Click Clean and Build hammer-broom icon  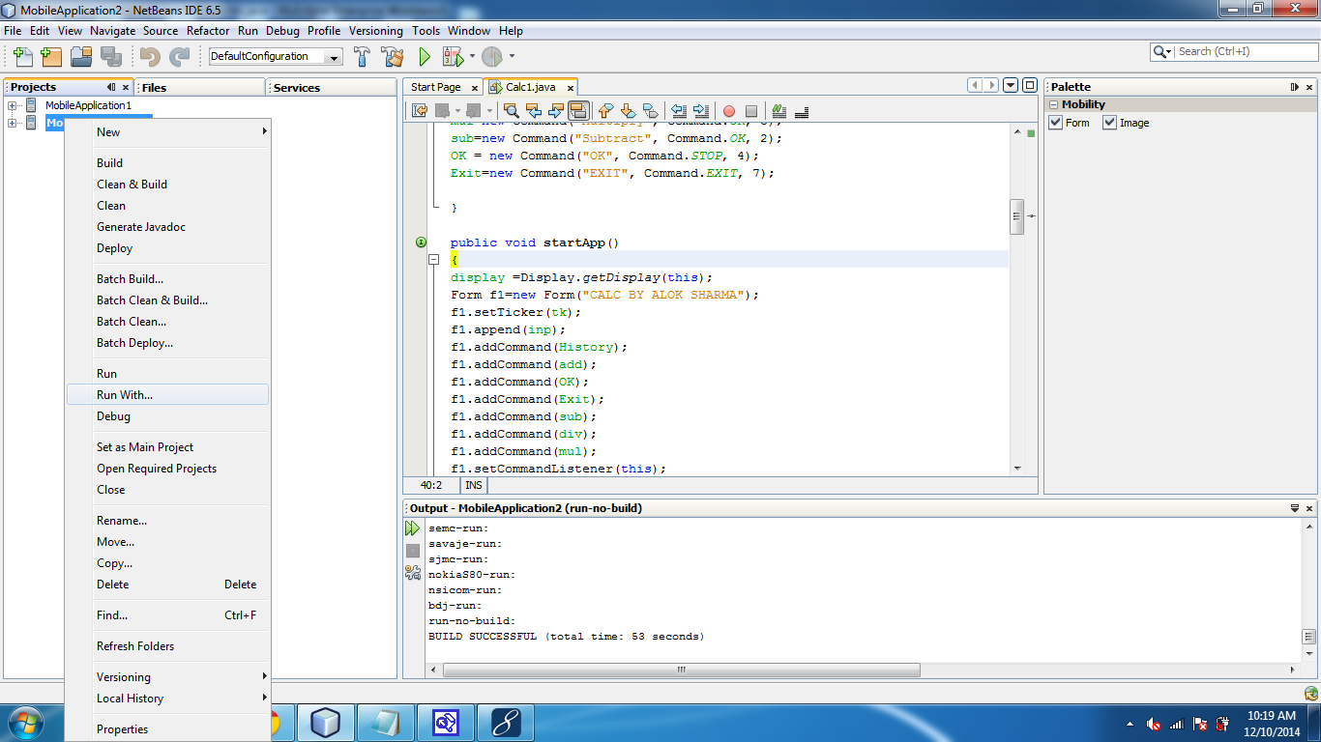coord(392,57)
